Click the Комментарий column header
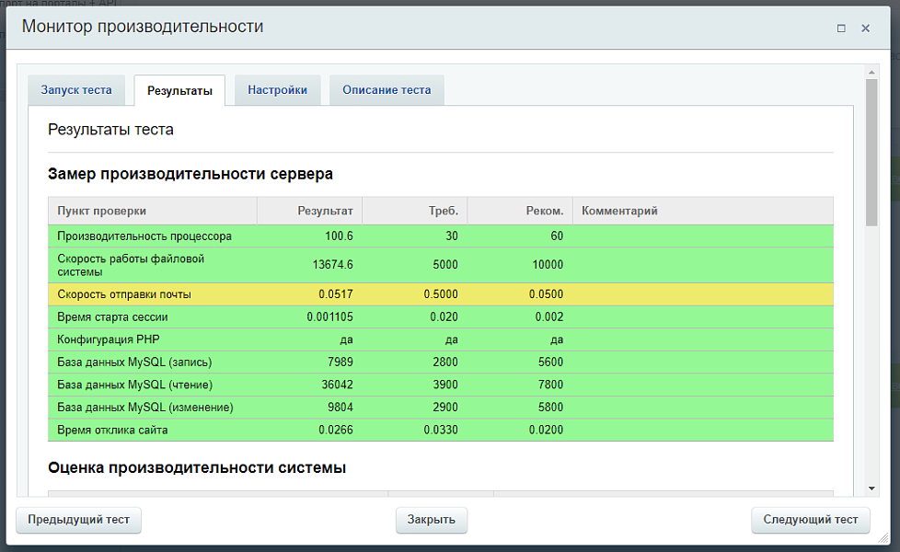The width and height of the screenshot is (900, 552). [x=702, y=211]
